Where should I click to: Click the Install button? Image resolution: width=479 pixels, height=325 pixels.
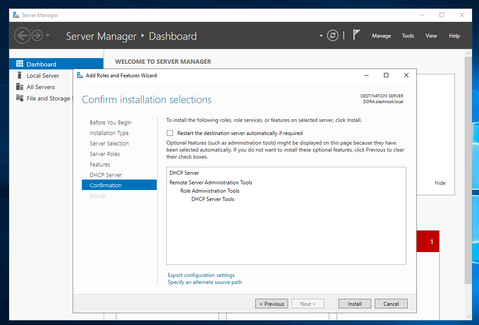(355, 304)
